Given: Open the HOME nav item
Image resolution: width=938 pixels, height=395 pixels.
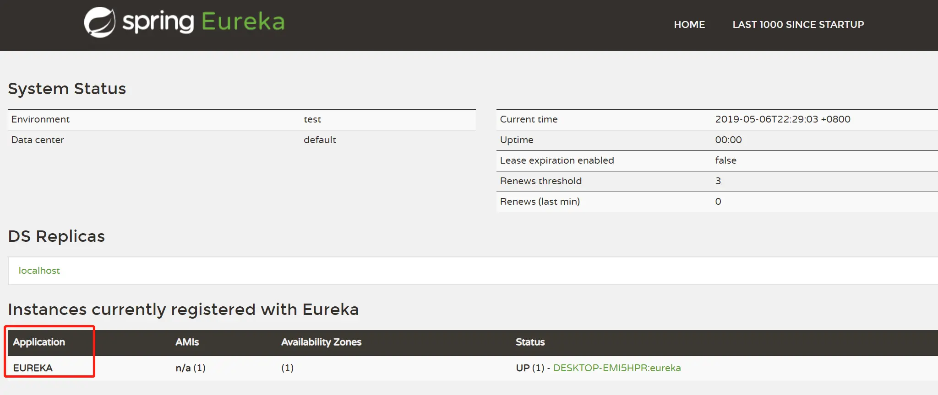Looking at the screenshot, I should (x=689, y=25).
